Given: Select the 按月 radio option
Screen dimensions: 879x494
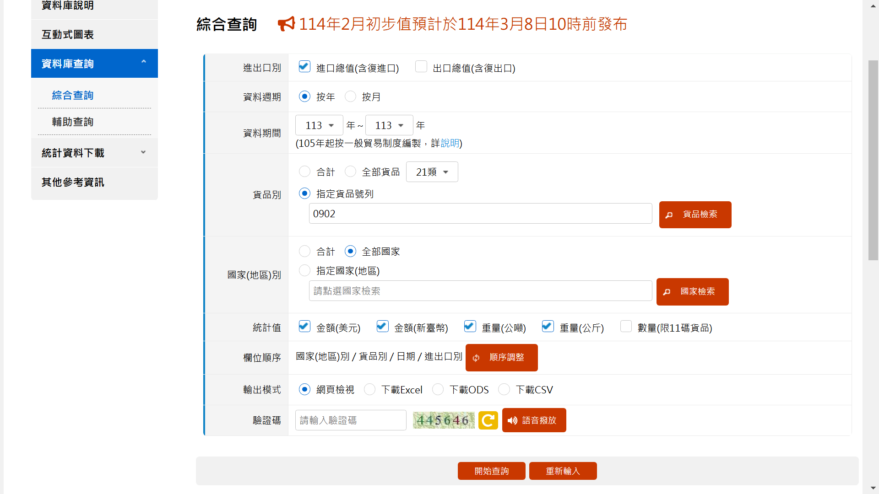Looking at the screenshot, I should pos(351,97).
